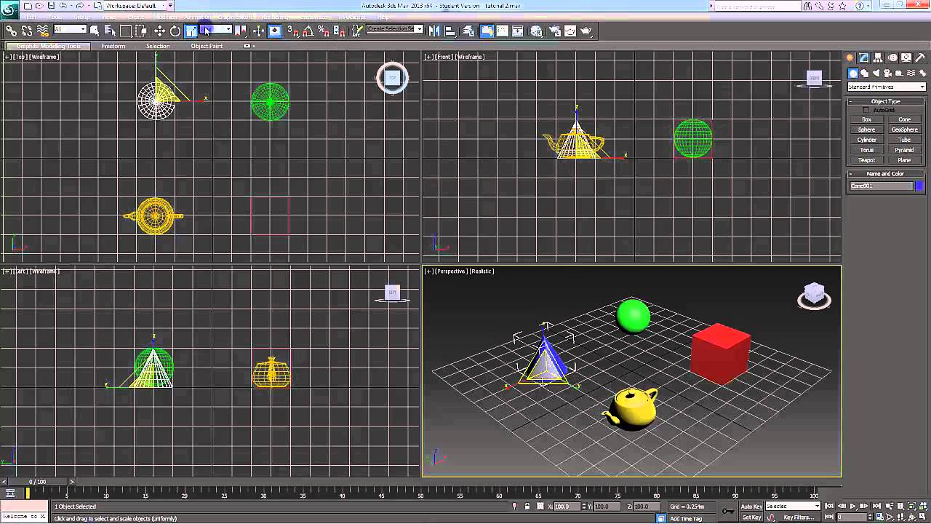Screen dimensions: 931x524
Task: Click the Set Key button
Action: [751, 517]
